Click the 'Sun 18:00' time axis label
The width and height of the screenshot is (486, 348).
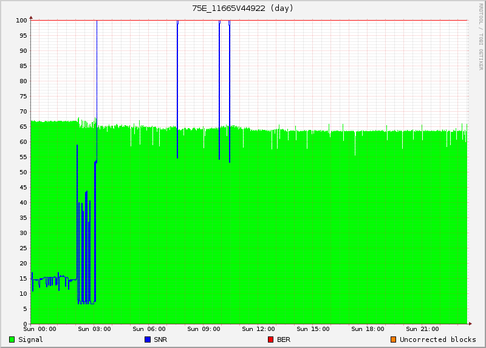368,329
